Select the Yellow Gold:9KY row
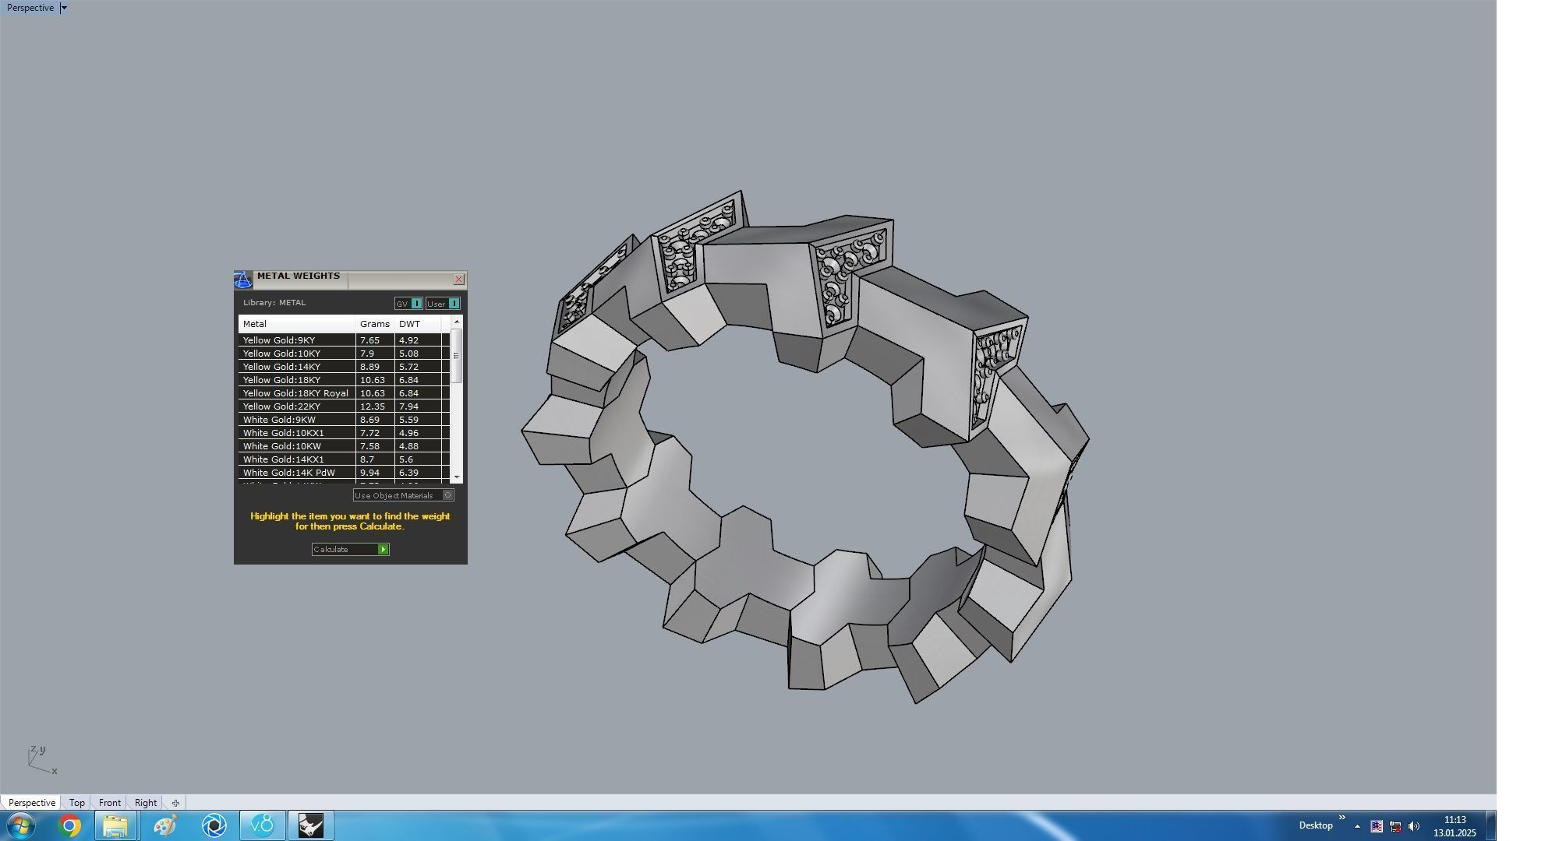This screenshot has height=841, width=1559. point(344,340)
